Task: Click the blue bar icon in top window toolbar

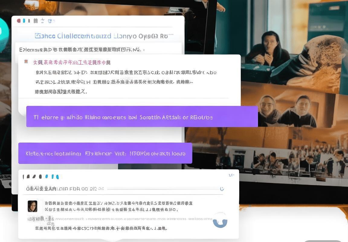Action: [x=24, y=21]
